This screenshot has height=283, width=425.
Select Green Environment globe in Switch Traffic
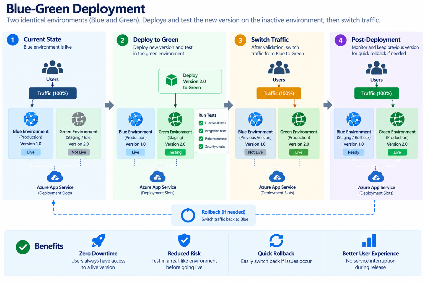pyautogui.click(x=299, y=119)
